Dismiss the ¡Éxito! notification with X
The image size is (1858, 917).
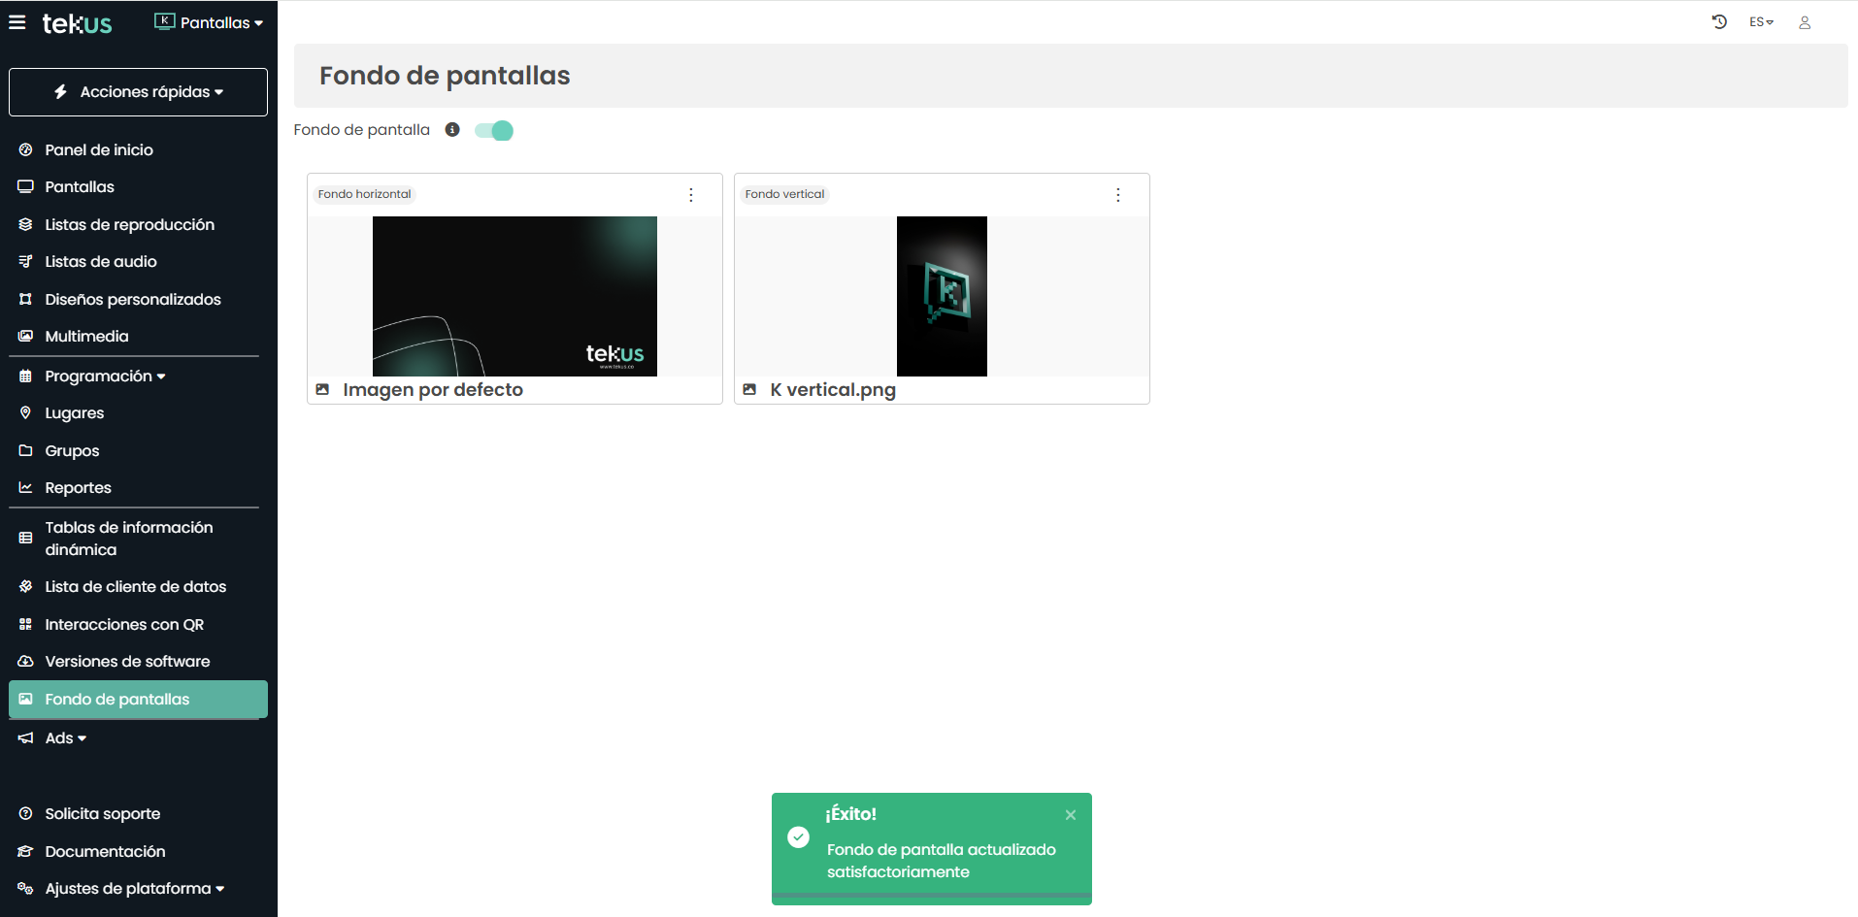1070,815
